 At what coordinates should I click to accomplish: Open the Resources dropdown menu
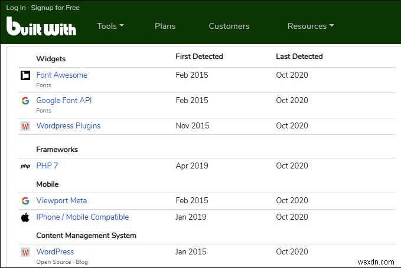[x=311, y=26]
